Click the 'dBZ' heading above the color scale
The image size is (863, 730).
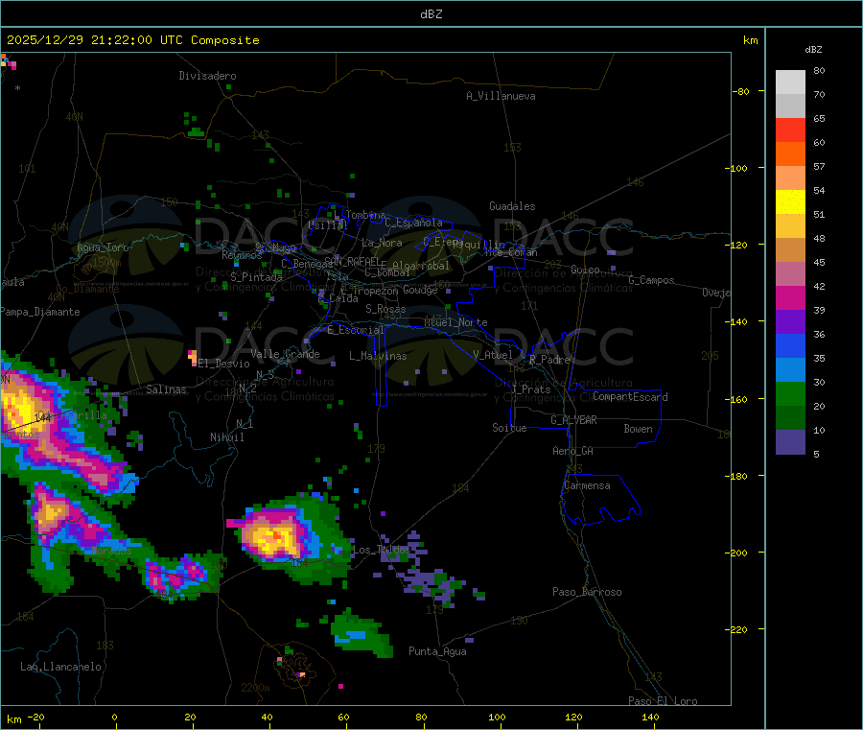pyautogui.click(x=813, y=50)
